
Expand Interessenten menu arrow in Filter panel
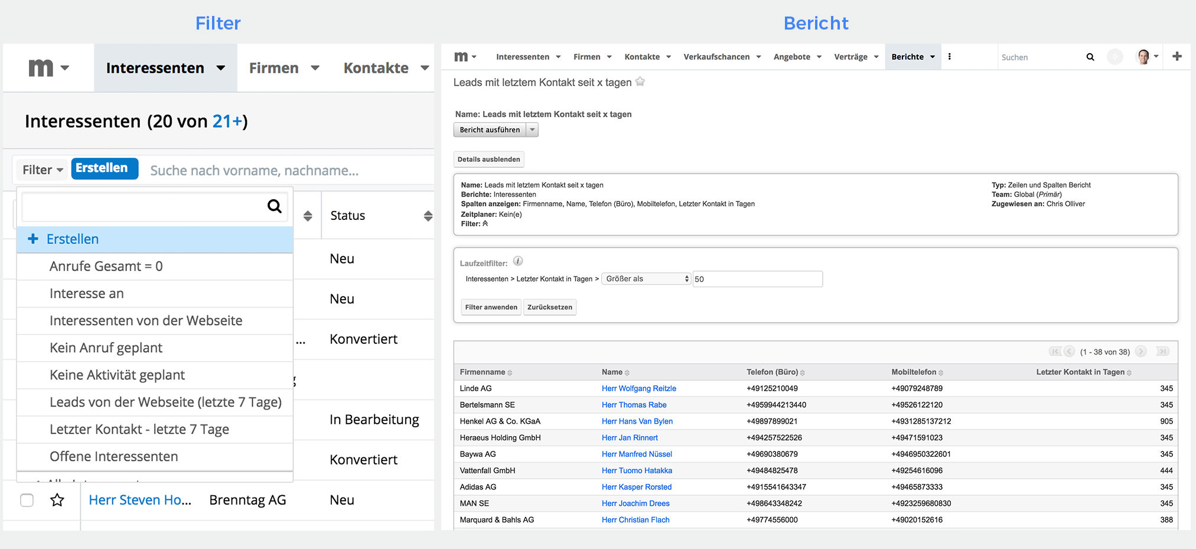[221, 68]
